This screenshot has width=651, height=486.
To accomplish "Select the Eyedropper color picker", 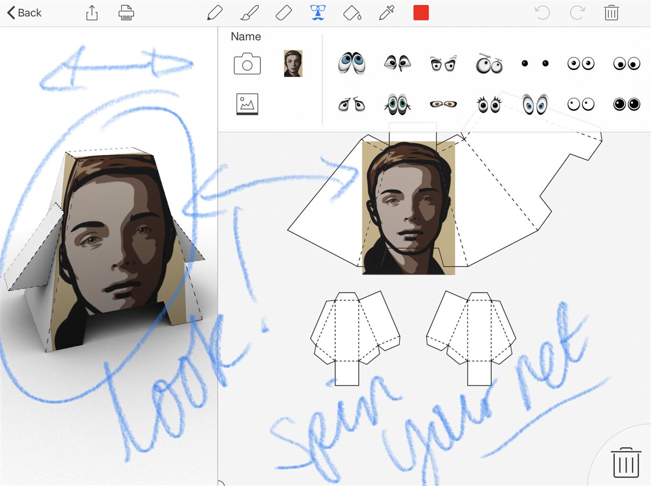I will tap(387, 13).
